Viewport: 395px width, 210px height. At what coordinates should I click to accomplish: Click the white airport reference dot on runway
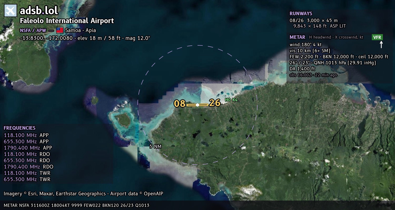click(197, 105)
